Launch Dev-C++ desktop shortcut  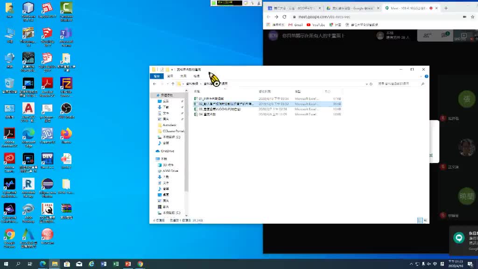pyautogui.click(x=47, y=161)
